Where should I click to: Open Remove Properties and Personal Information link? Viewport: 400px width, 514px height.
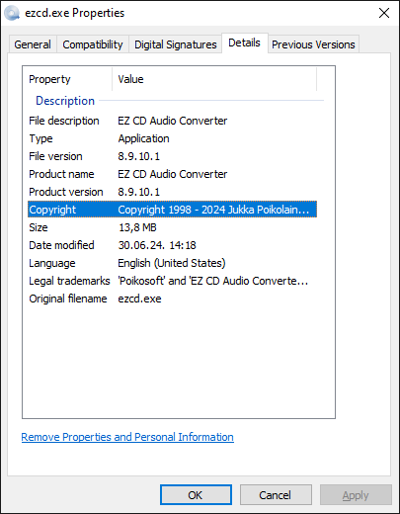point(127,437)
